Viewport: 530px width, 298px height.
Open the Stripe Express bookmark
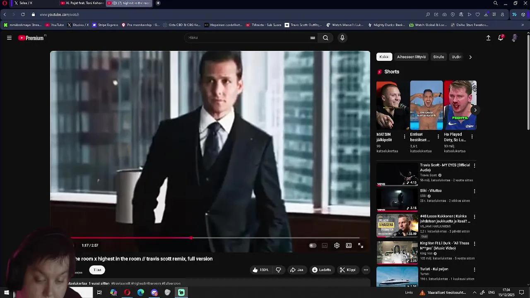coord(105,25)
